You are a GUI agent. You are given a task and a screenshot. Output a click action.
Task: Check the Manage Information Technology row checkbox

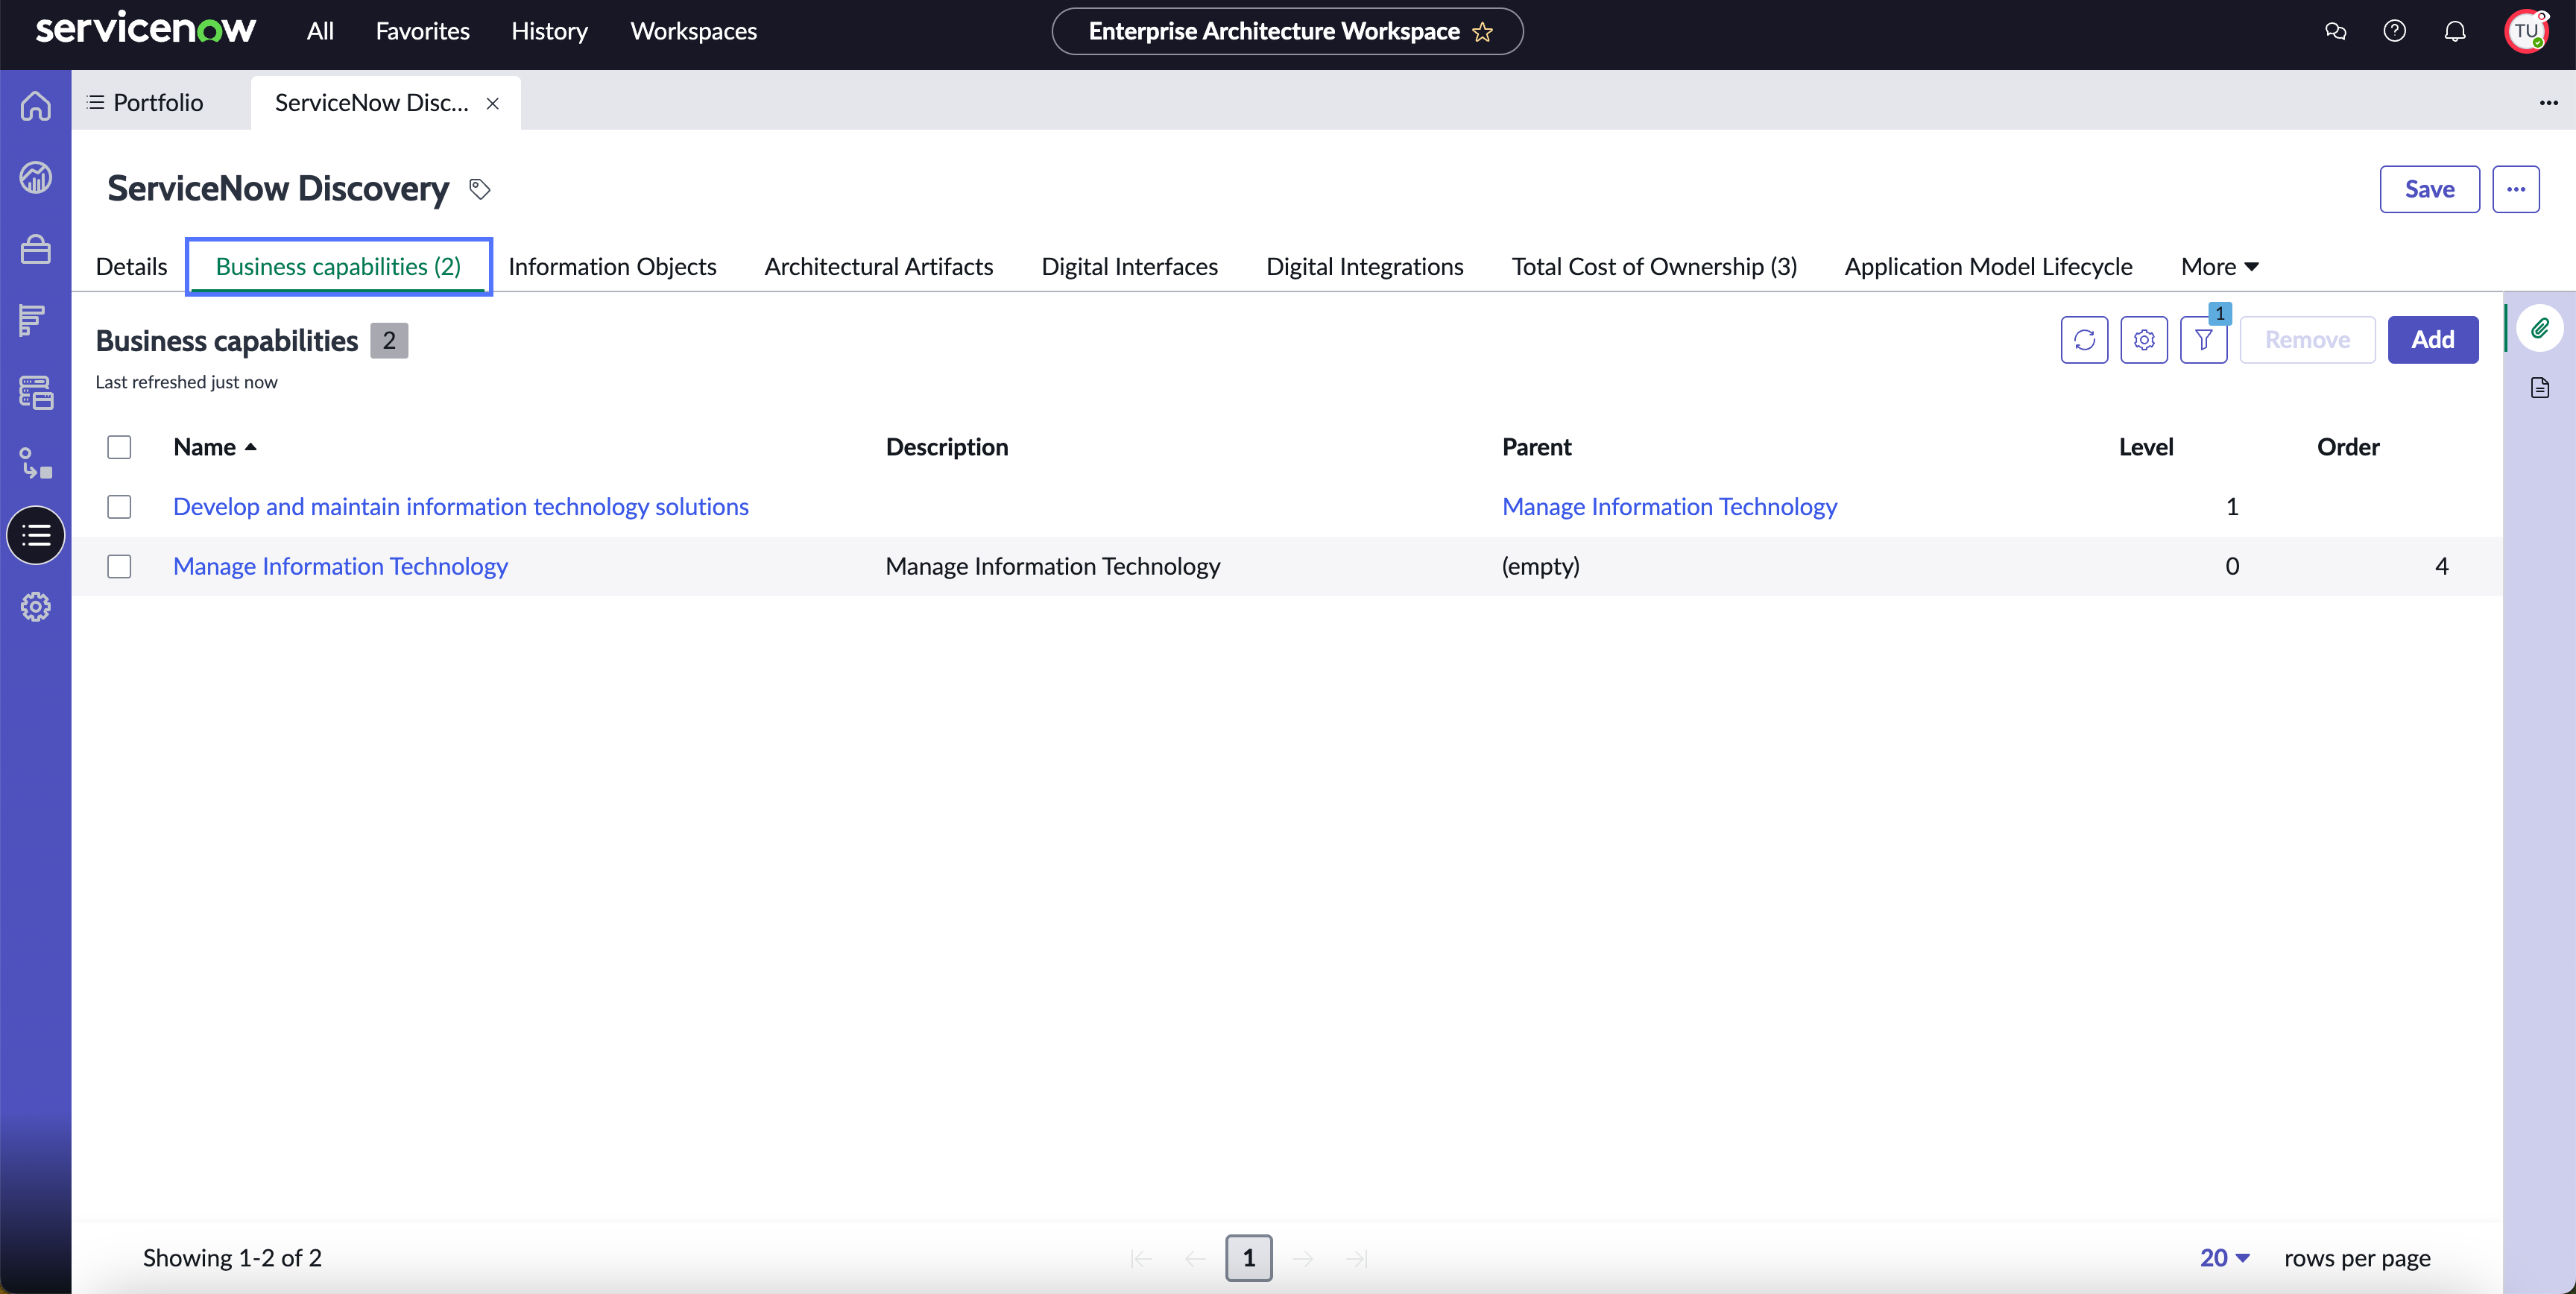pyautogui.click(x=119, y=567)
